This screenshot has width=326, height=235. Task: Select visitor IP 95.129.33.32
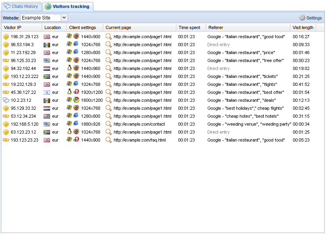click(x=23, y=108)
